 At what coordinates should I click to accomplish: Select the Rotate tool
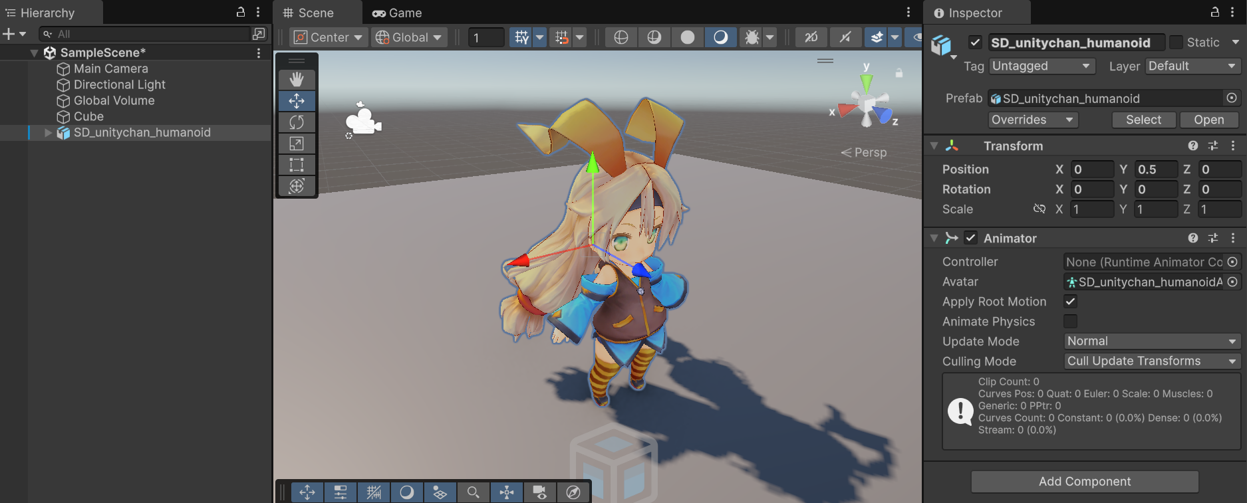[297, 122]
